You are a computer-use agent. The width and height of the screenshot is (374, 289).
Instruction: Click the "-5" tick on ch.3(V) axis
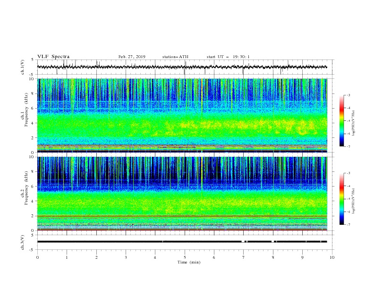point(32,250)
